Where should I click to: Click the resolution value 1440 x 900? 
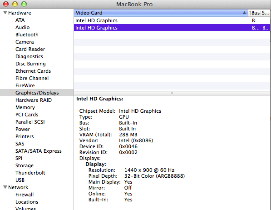point(149,170)
